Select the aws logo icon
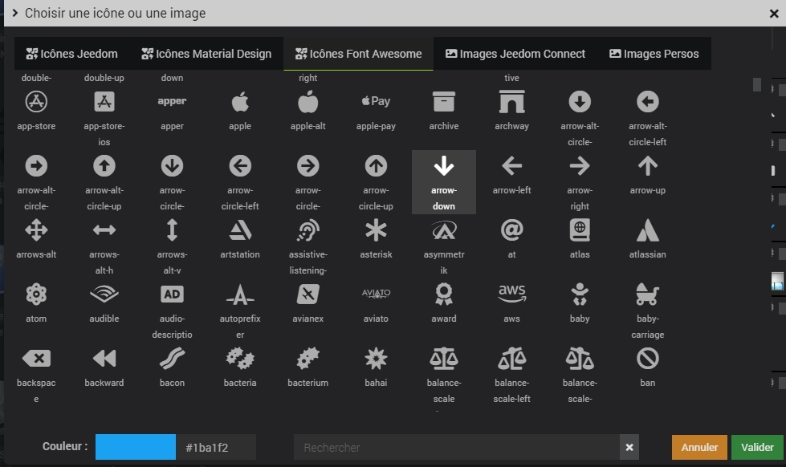This screenshot has width=786, height=467. click(x=511, y=294)
